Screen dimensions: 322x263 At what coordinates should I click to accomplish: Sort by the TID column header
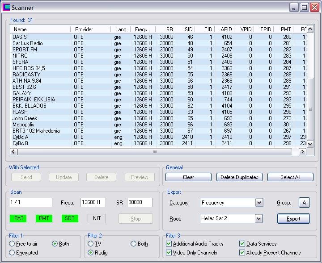[205, 29]
